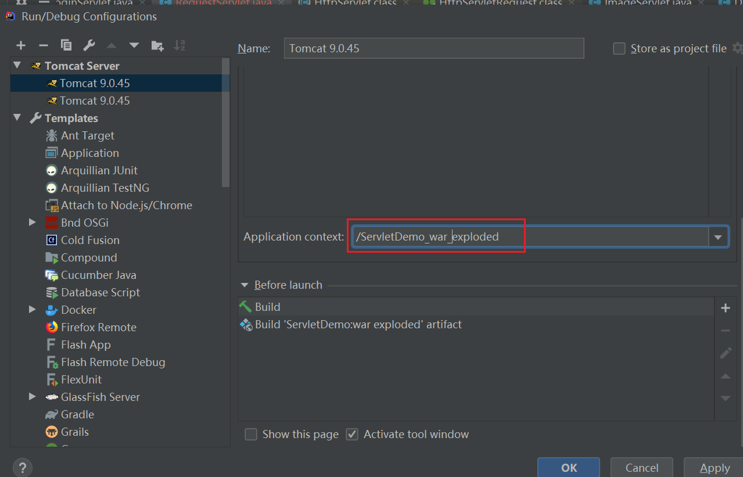Image resolution: width=743 pixels, height=477 pixels.
Task: Add before launch task plus button
Action: (726, 308)
